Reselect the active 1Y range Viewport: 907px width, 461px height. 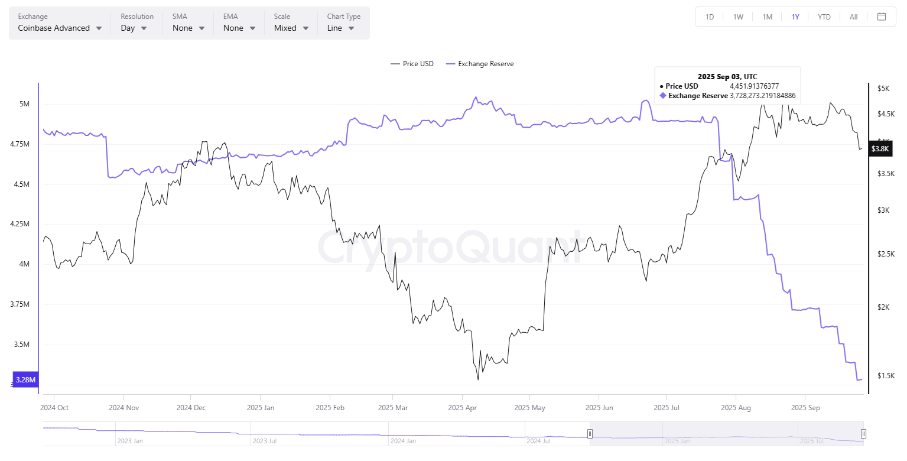click(795, 17)
